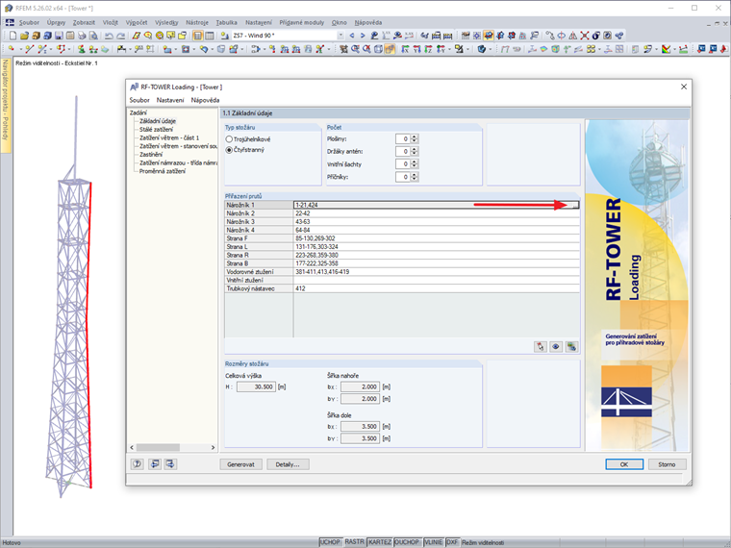Screen dimensions: 731x548
Task: Click the previous table arrow icon in dialog
Action: [x=154, y=464]
